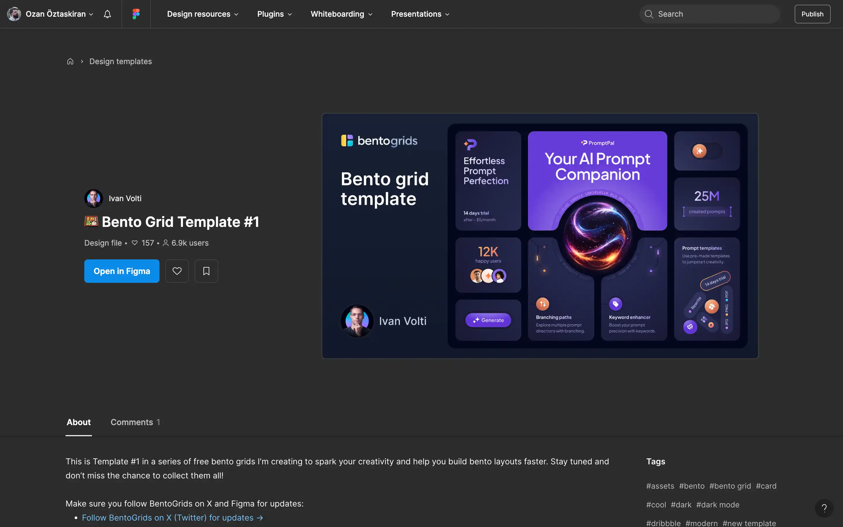Open the Plugins dropdown menu
Image resolution: width=843 pixels, height=527 pixels.
pyautogui.click(x=275, y=14)
